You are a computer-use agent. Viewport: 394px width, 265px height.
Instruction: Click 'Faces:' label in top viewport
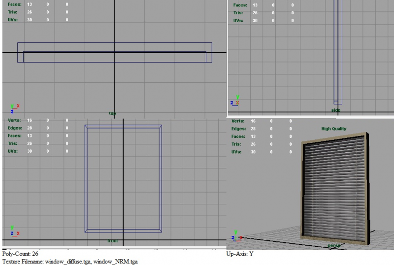(x=15, y=4)
